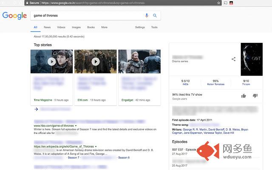
Task: Click writer Jane Espenson link
Action: [x=193, y=133]
